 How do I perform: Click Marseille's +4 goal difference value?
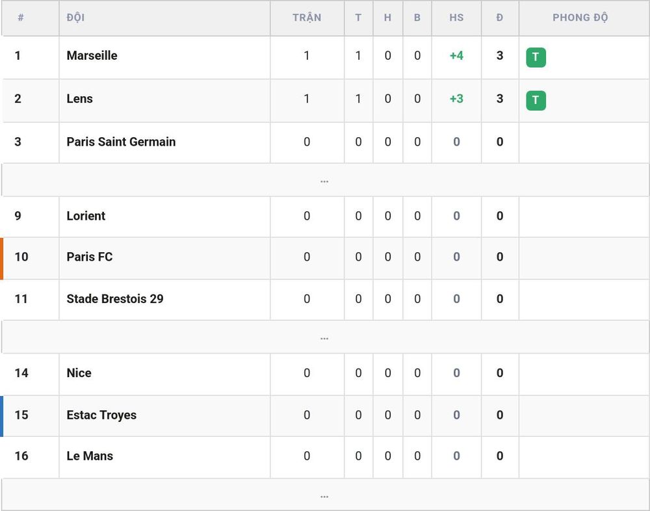click(456, 55)
